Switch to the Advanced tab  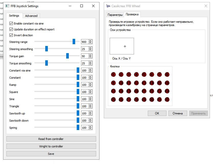31,16
